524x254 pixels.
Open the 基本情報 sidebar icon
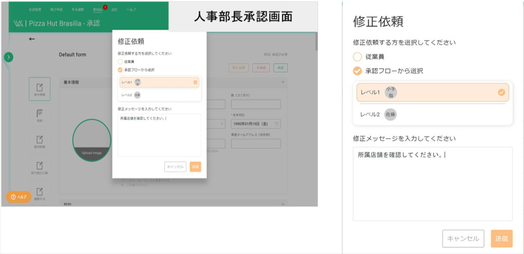pos(39,89)
